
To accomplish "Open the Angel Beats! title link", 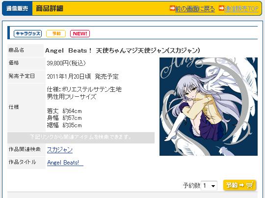I will (65, 163).
